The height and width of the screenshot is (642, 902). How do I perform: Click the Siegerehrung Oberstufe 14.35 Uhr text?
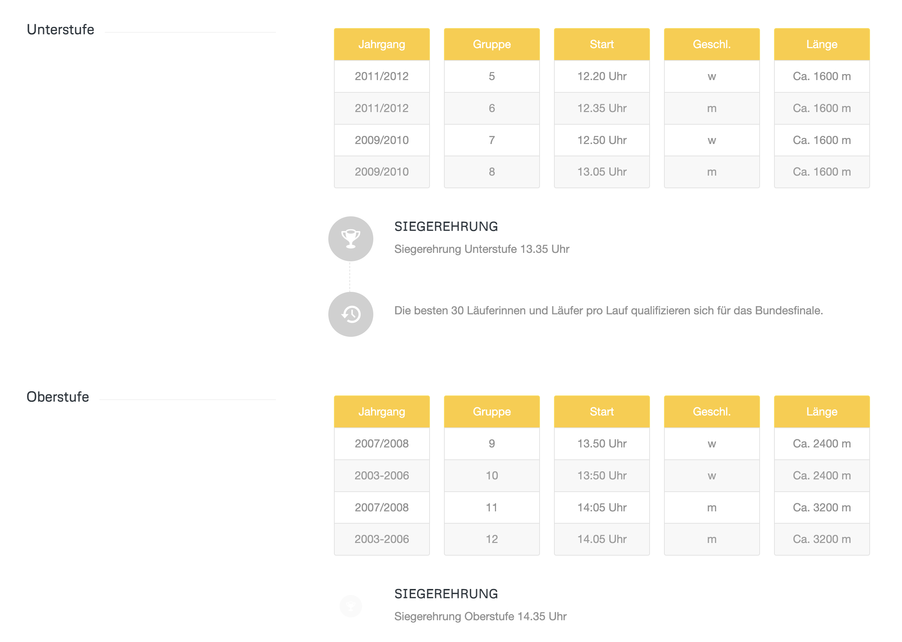click(x=480, y=616)
